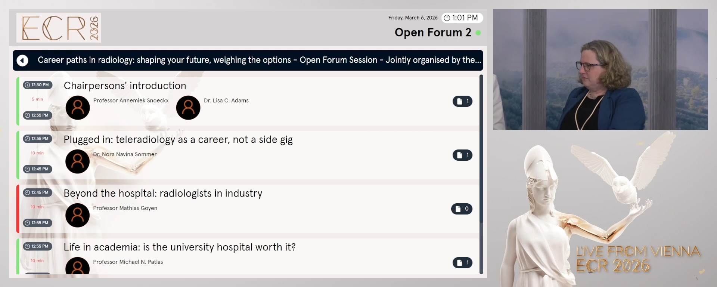Open documents for the academia session
717x287 pixels.
click(462, 263)
